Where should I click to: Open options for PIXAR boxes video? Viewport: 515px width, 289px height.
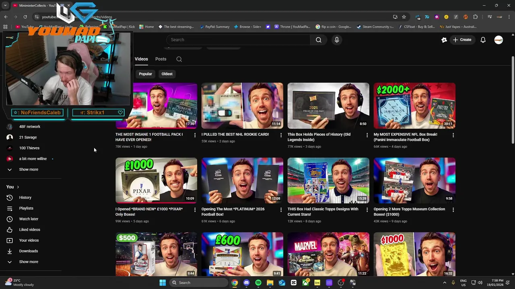click(195, 210)
